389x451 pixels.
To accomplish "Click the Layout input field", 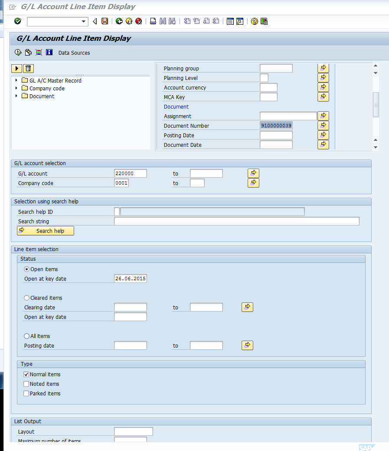I will [134, 431].
